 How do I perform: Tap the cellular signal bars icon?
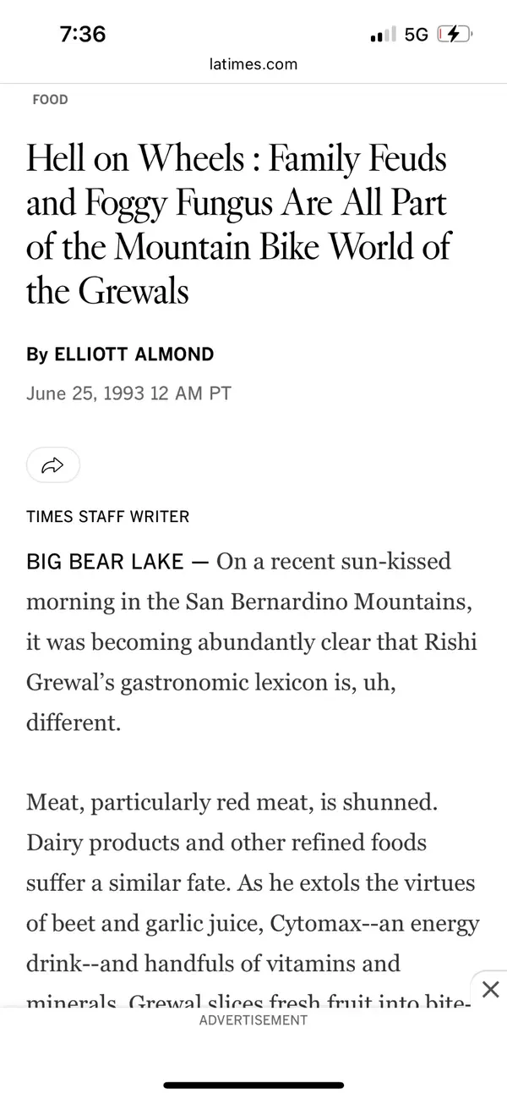[383, 35]
